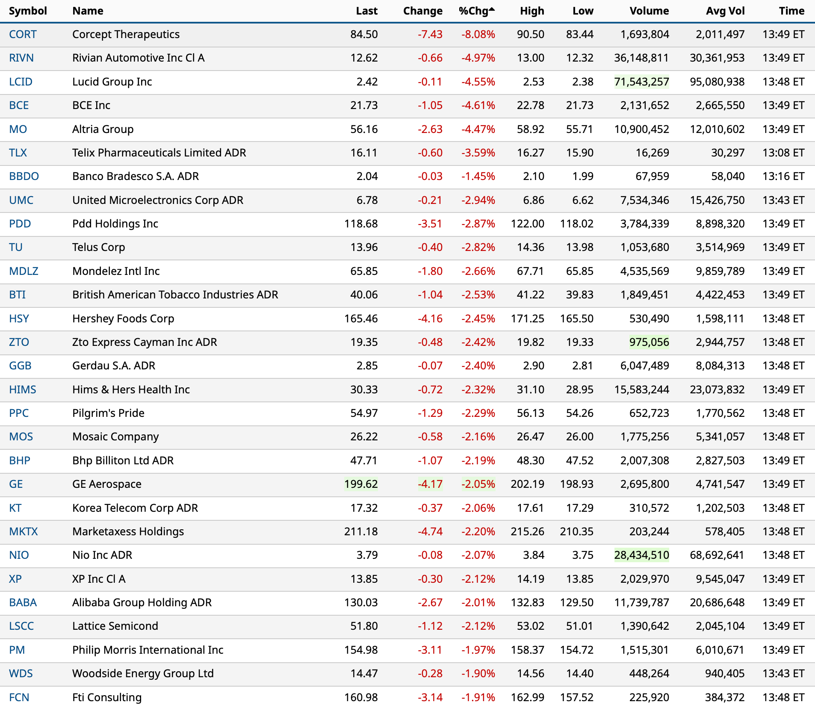Click GE Aerospace highlighted last price 199.62
The width and height of the screenshot is (815, 708).
(361, 484)
